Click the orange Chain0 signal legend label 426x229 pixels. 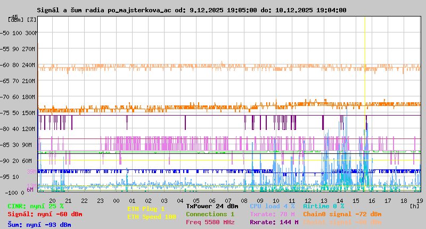(342, 214)
